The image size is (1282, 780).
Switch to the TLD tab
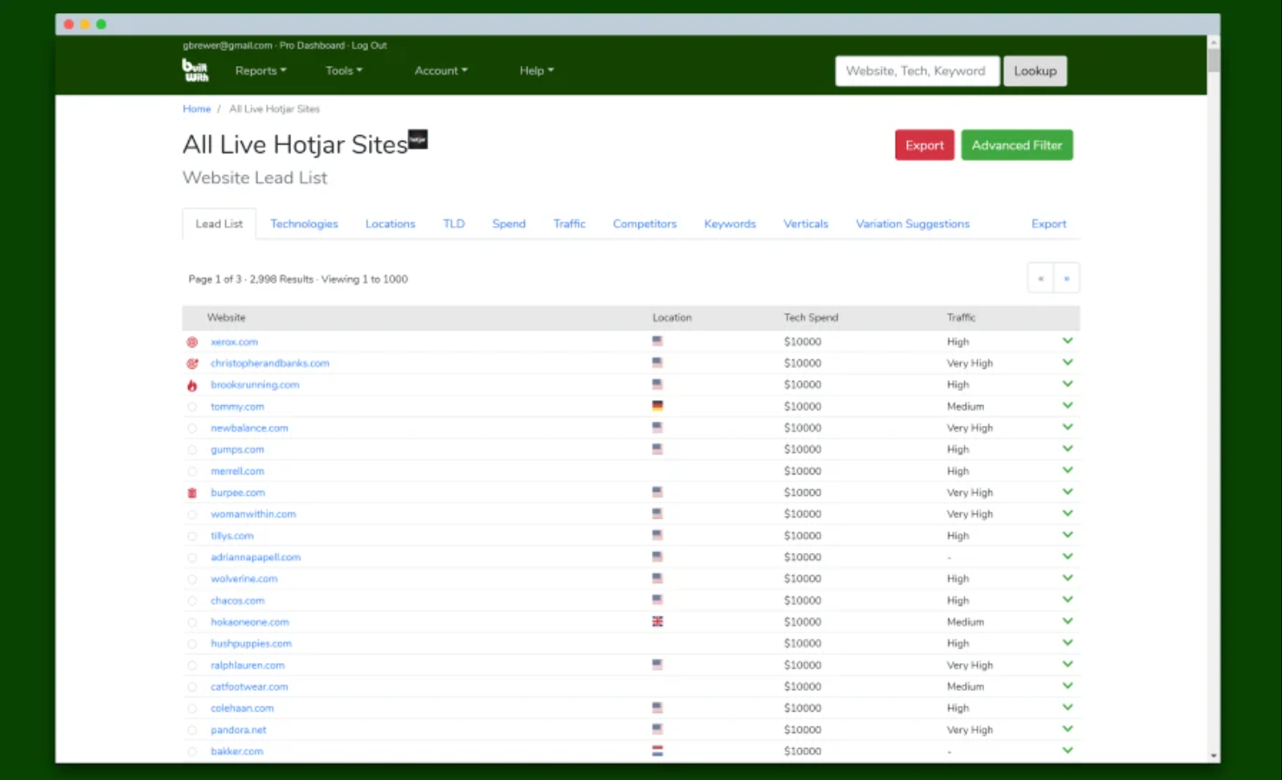(454, 223)
